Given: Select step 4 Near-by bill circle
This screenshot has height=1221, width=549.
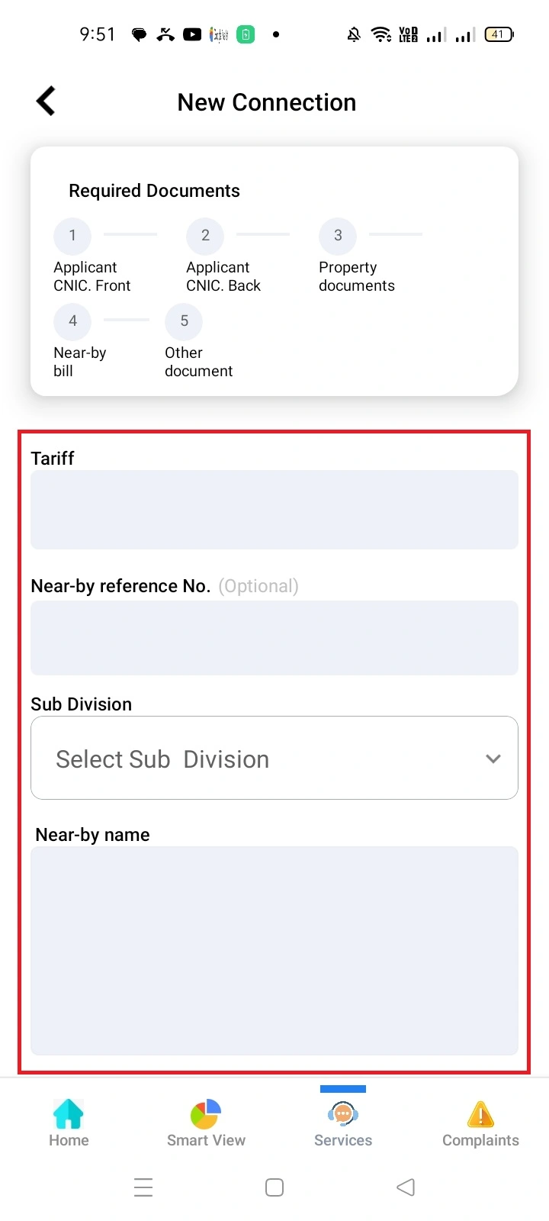Looking at the screenshot, I should [x=72, y=321].
